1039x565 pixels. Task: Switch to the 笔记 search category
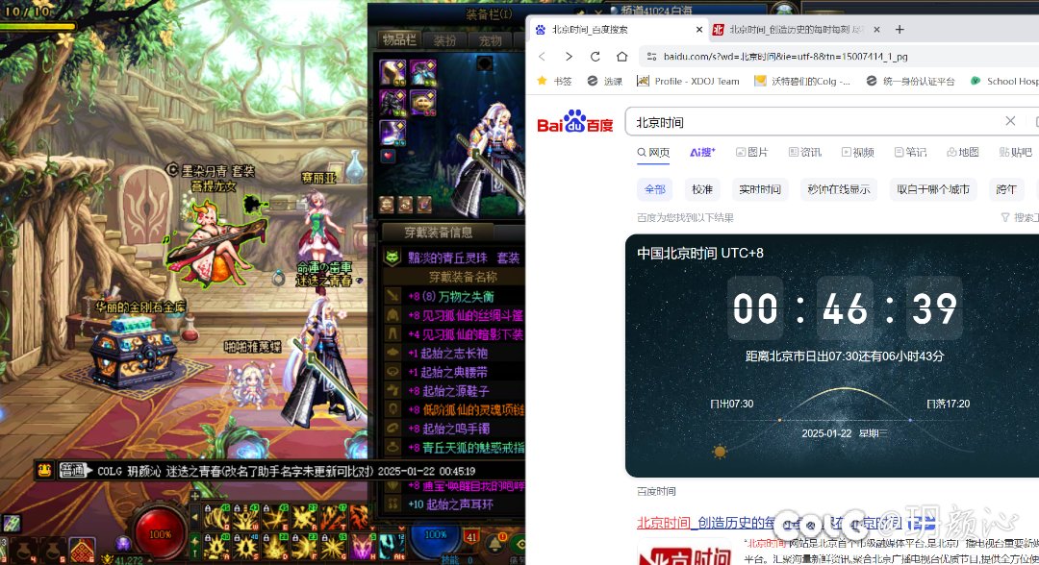click(x=910, y=152)
